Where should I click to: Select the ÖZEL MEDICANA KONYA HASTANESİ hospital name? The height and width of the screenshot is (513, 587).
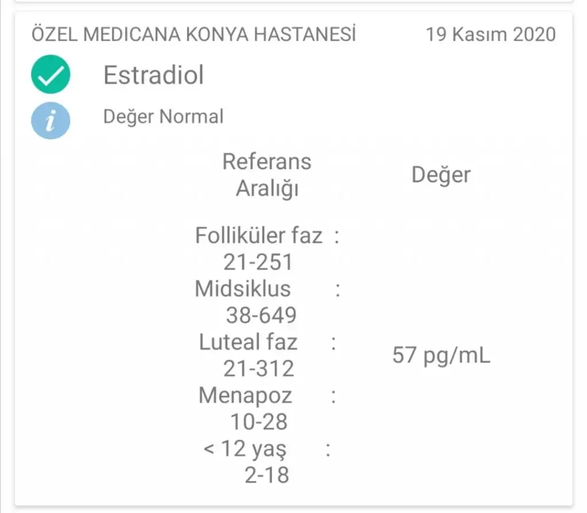194,34
